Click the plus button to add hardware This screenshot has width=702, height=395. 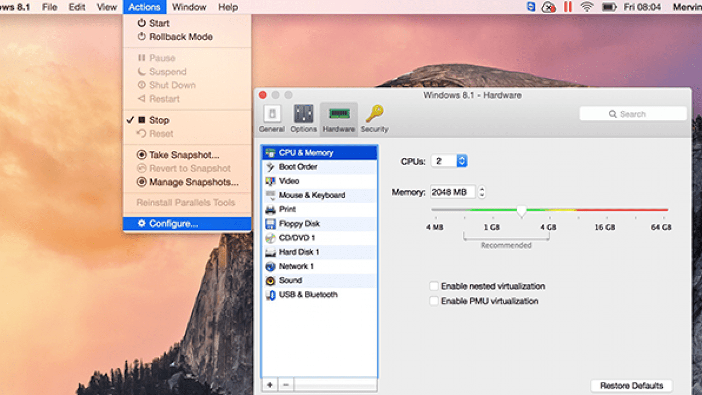pos(270,385)
